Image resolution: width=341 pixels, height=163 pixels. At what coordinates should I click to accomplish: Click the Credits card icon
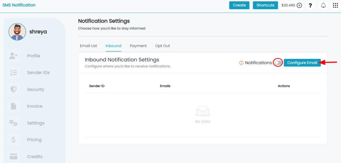click(x=13, y=156)
